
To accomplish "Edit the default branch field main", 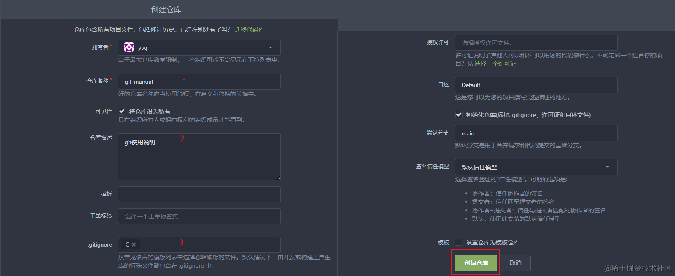I will coord(536,133).
